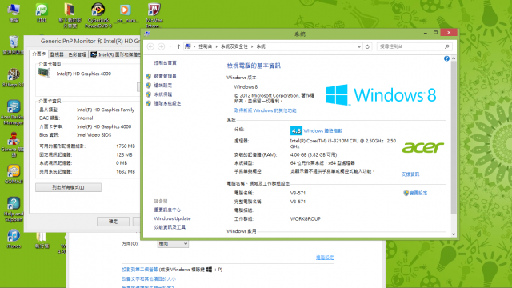512x288 pixels.
Task: Select the 介面卡 adapter tab
Action: 39,54
